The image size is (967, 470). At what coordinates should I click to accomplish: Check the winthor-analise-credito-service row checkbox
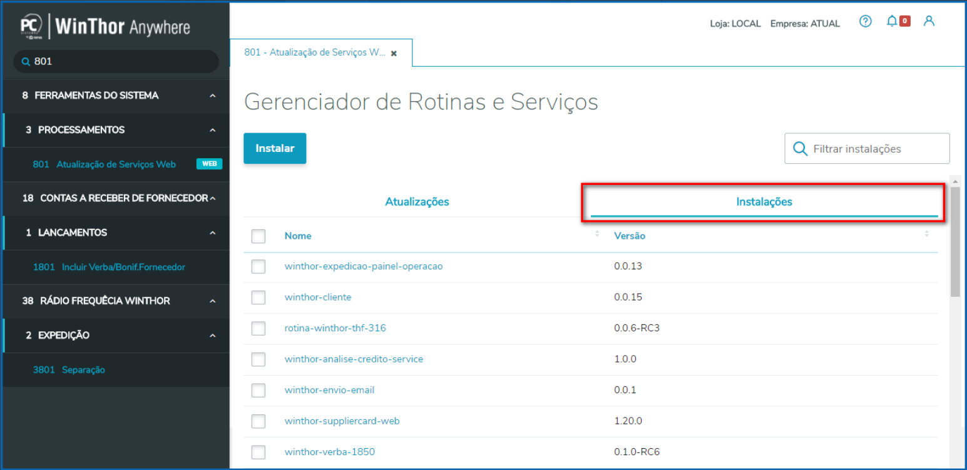[258, 359]
